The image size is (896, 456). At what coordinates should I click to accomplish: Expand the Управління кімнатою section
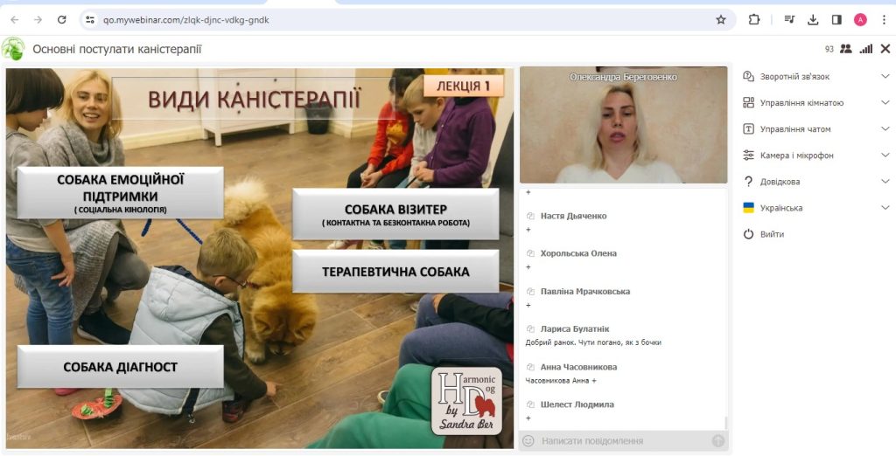tap(814, 102)
